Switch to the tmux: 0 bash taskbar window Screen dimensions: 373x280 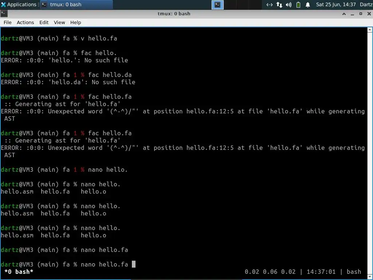(x=76, y=4)
